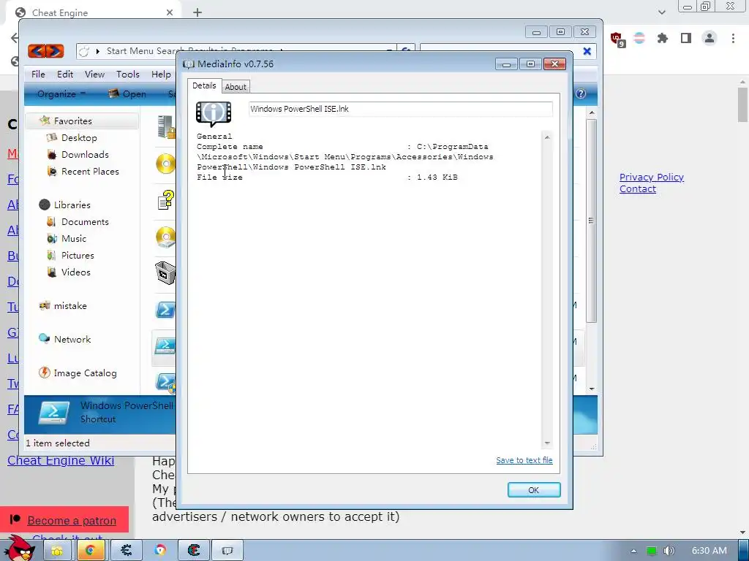Click the Open button in Explorer toolbar

click(127, 94)
